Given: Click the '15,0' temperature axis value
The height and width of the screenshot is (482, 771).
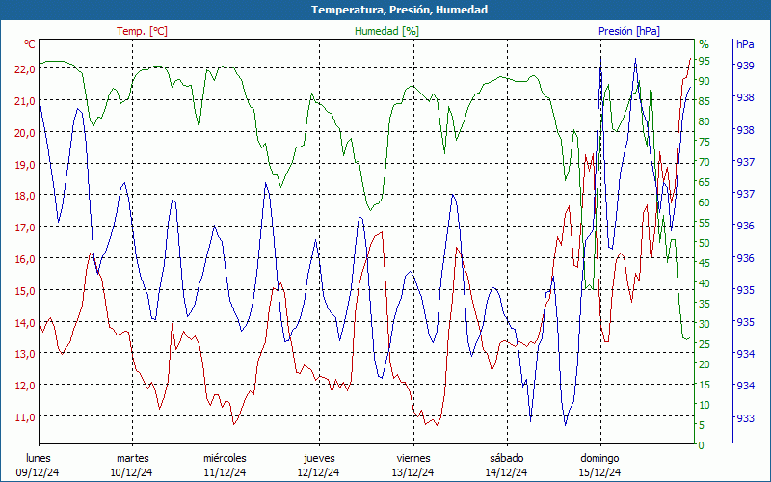Looking at the screenshot, I should point(25,291).
